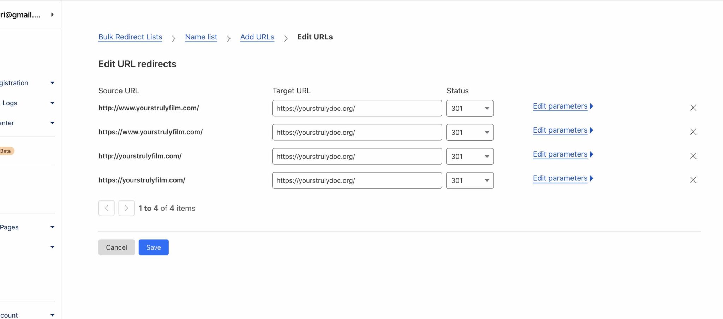This screenshot has height=319, width=723.
Task: Expand the Account section at sidebar bottom
Action: [x=52, y=315]
